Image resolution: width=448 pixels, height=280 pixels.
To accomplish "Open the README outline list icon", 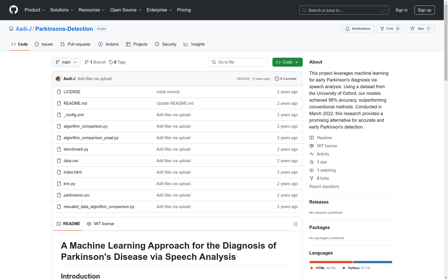I will pyautogui.click(x=295, y=224).
